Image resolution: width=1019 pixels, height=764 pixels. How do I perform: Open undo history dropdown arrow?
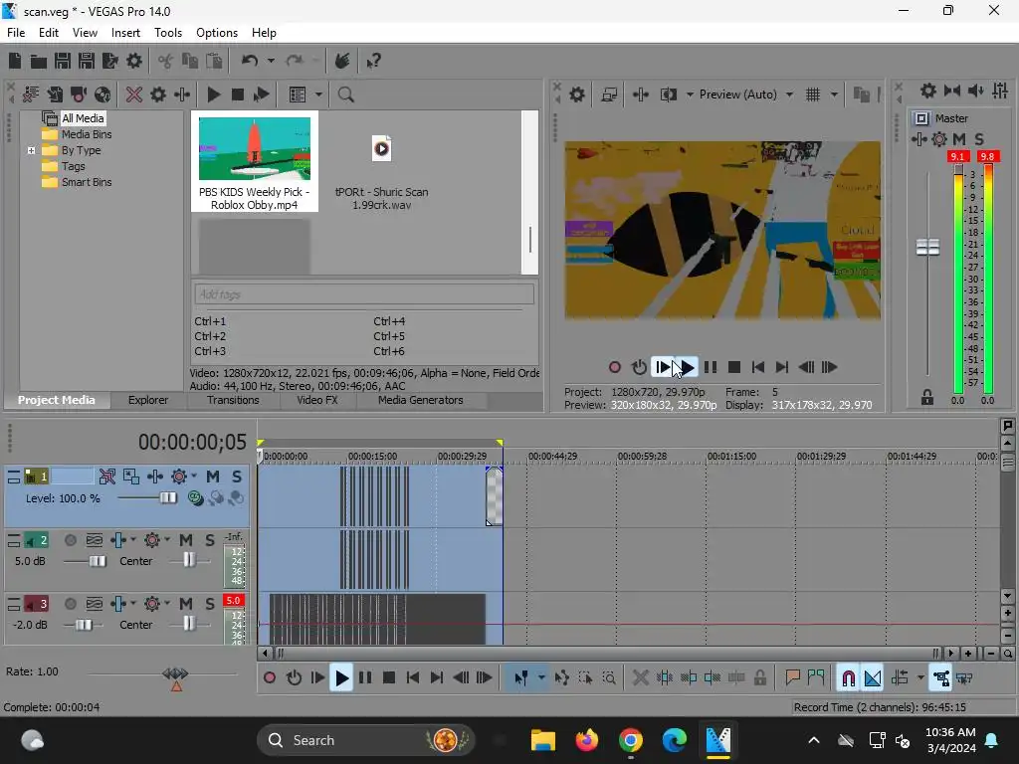pyautogui.click(x=271, y=61)
